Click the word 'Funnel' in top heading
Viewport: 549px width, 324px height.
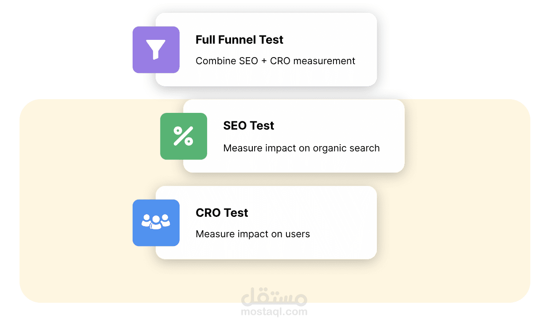[x=240, y=40]
